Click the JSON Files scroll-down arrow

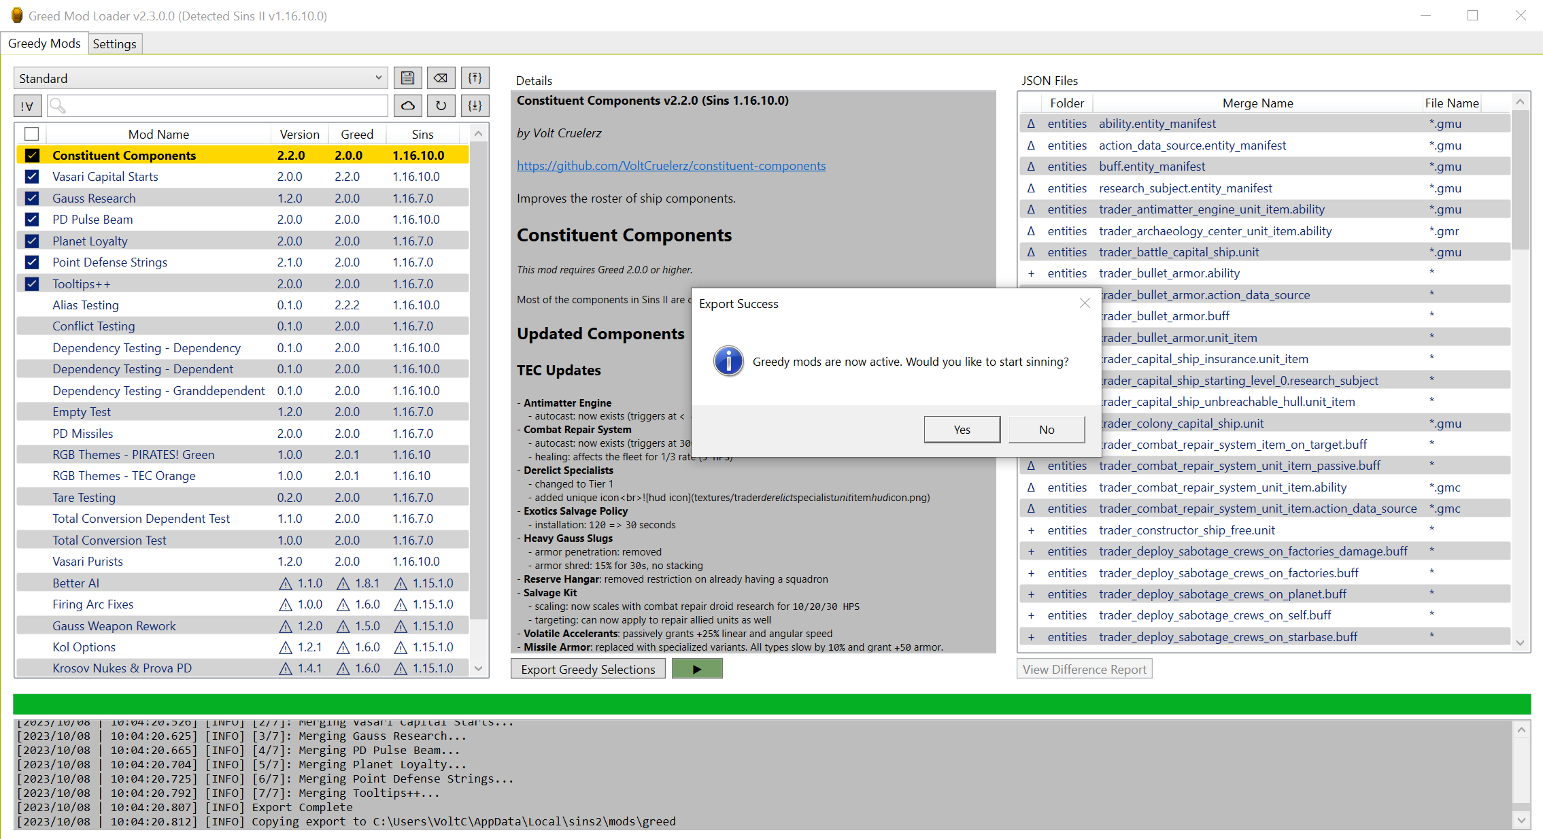[1521, 643]
